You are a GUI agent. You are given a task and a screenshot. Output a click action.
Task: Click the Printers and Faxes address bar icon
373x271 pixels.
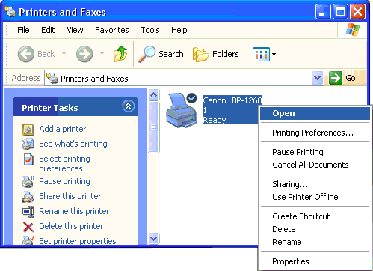click(52, 79)
